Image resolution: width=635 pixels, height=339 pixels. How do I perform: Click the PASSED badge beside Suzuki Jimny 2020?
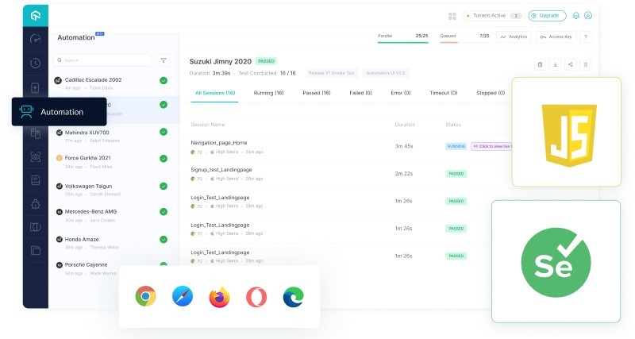pyautogui.click(x=266, y=61)
